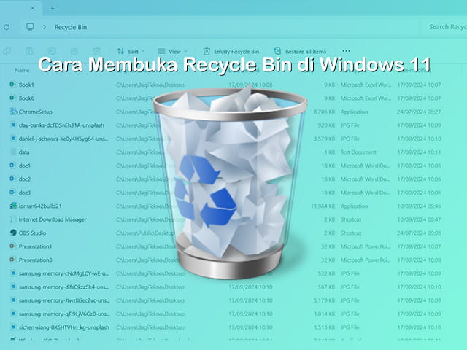Open the three-dots See more menu
The width and height of the screenshot is (467, 350).
click(346, 51)
